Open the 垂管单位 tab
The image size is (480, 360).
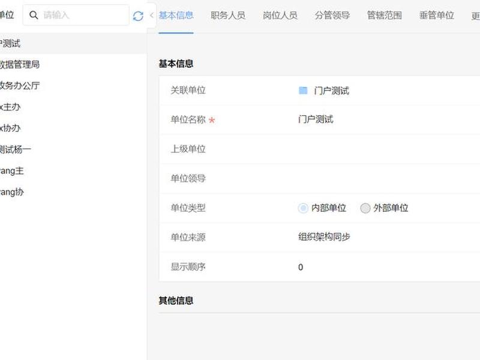pyautogui.click(x=437, y=16)
